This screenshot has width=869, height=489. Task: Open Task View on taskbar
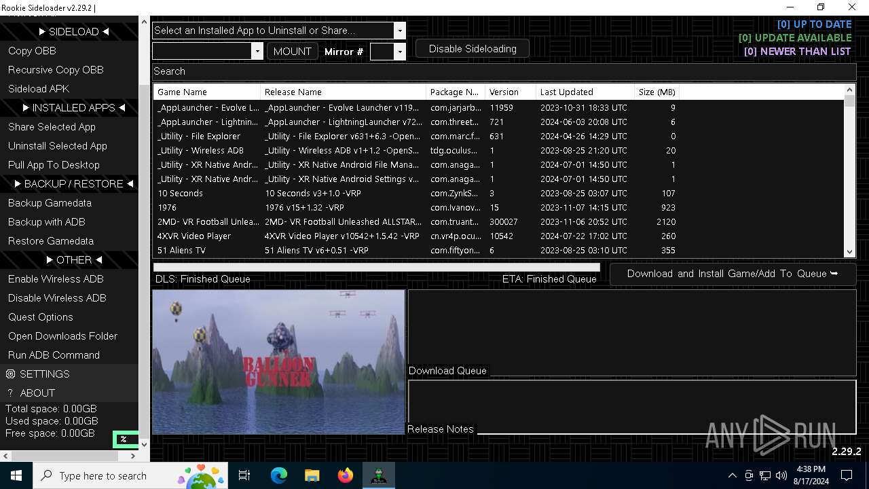point(244,475)
